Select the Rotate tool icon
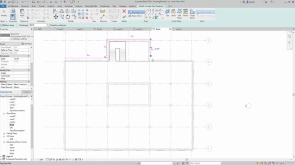Image resolution: width=295 pixels, height=165 pixels. click(68, 17)
